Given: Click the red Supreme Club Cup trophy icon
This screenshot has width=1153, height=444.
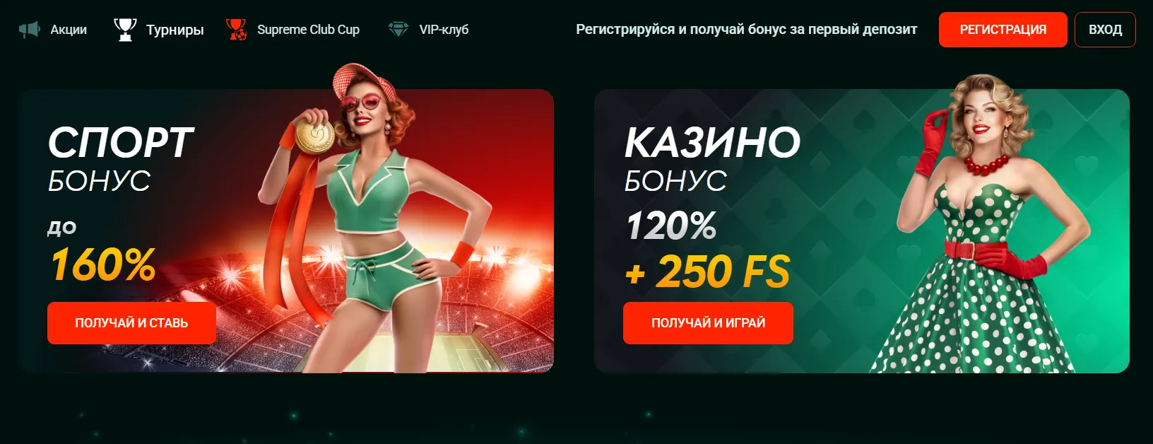Looking at the screenshot, I should point(237,30).
